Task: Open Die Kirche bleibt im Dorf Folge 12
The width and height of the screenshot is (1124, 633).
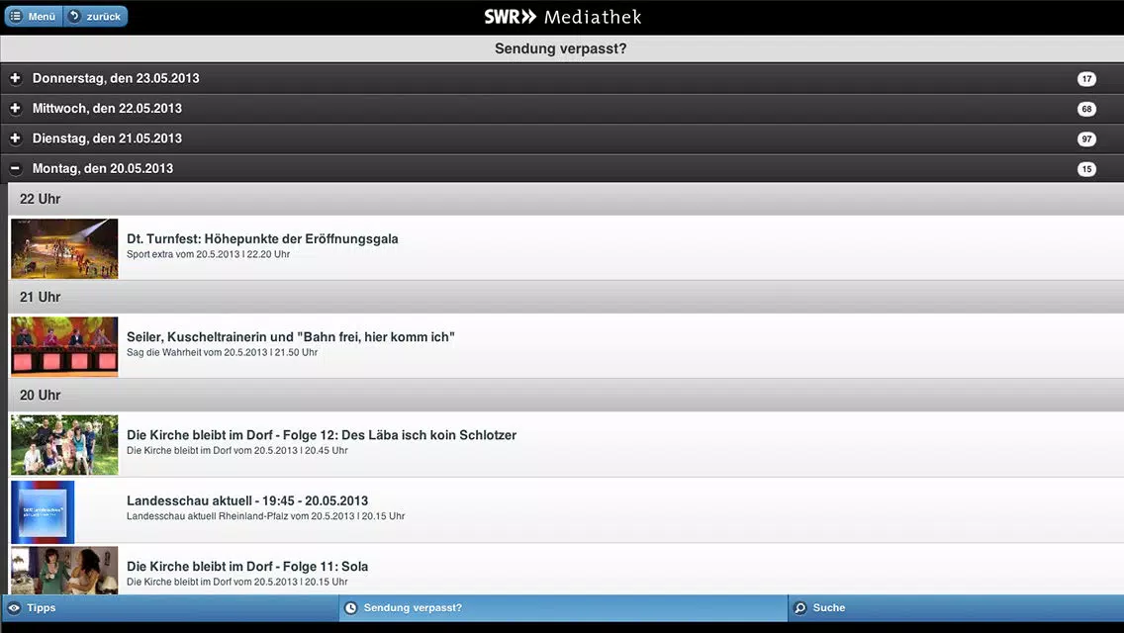Action: pyautogui.click(x=322, y=435)
